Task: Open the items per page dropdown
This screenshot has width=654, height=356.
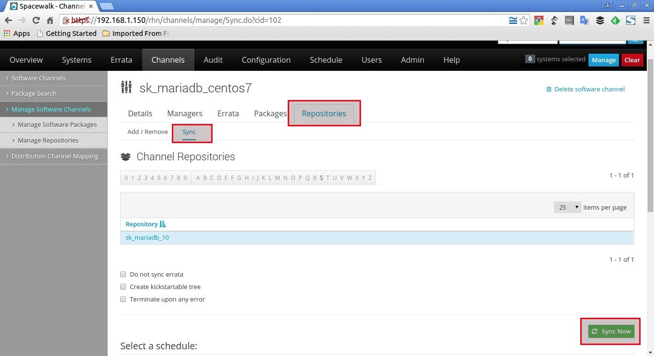Action: coord(567,207)
